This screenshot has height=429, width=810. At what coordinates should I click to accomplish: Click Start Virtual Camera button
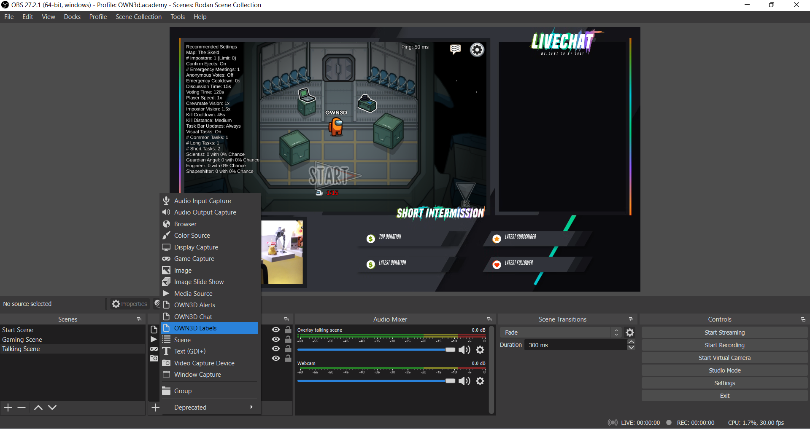724,358
